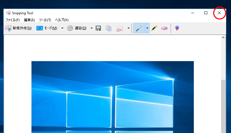Select the Mode (モード) button
231x133 pixels.
pyautogui.click(x=47, y=28)
